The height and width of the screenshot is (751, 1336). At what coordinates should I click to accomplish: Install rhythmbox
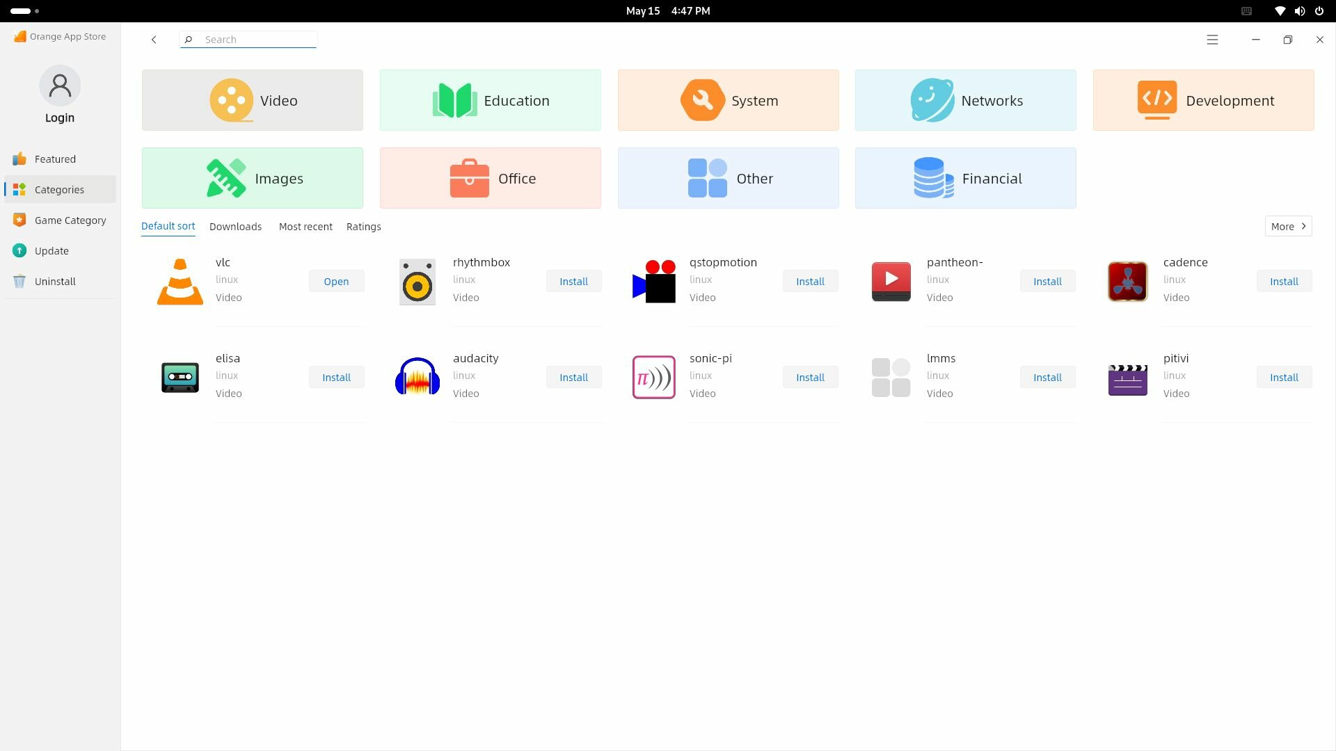pos(573,281)
